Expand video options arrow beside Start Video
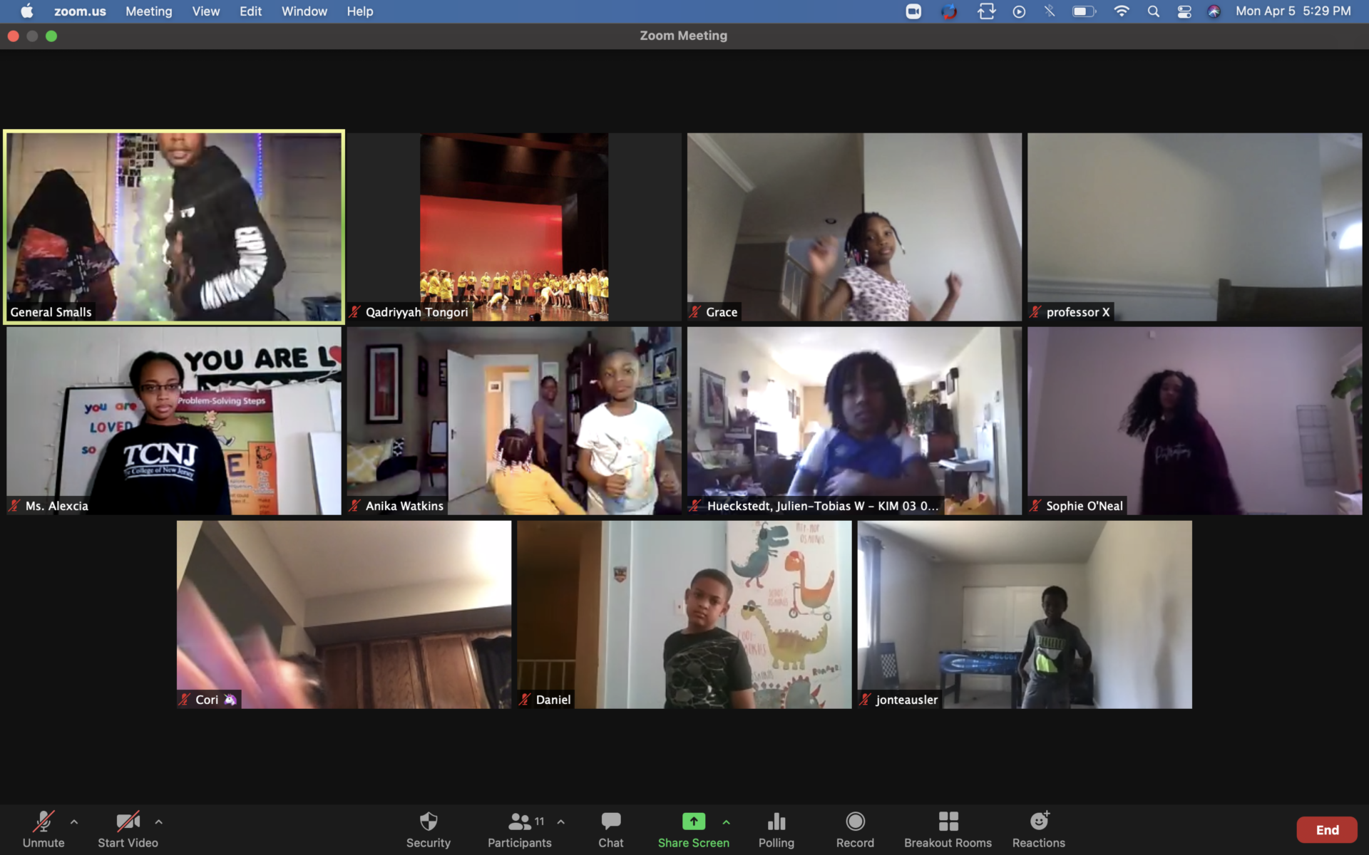This screenshot has height=855, width=1369. (x=158, y=822)
